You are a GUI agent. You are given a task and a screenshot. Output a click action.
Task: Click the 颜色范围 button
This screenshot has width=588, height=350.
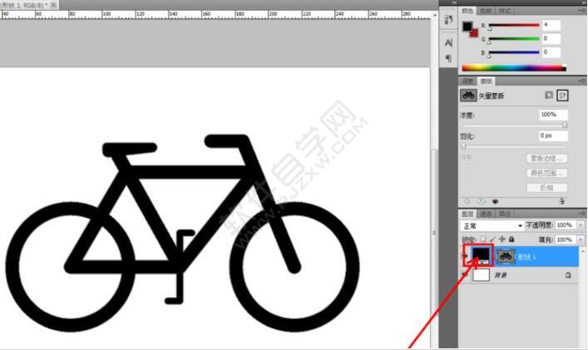[x=546, y=173]
